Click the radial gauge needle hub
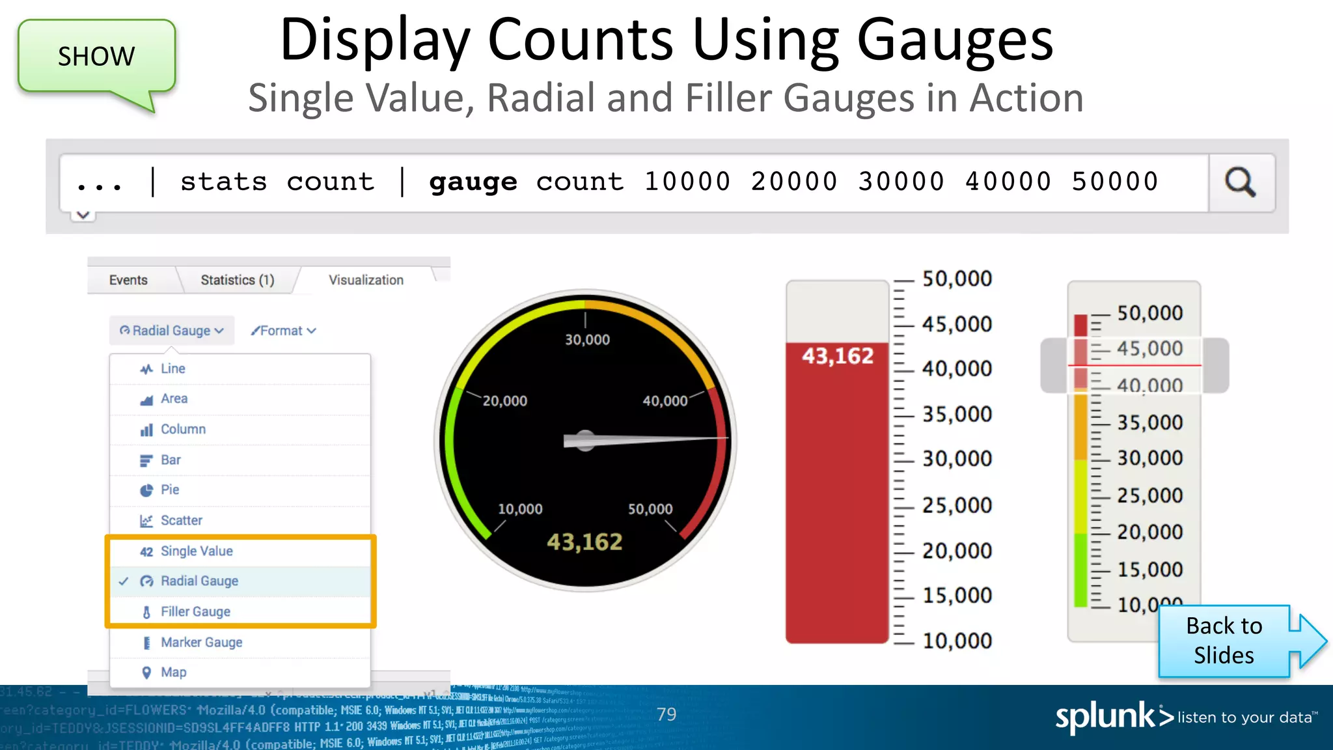1333x750 pixels. point(585,441)
